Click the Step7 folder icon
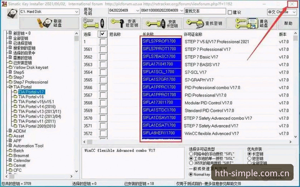The width and height of the screenshot is (300, 187). (x=10, y=77)
